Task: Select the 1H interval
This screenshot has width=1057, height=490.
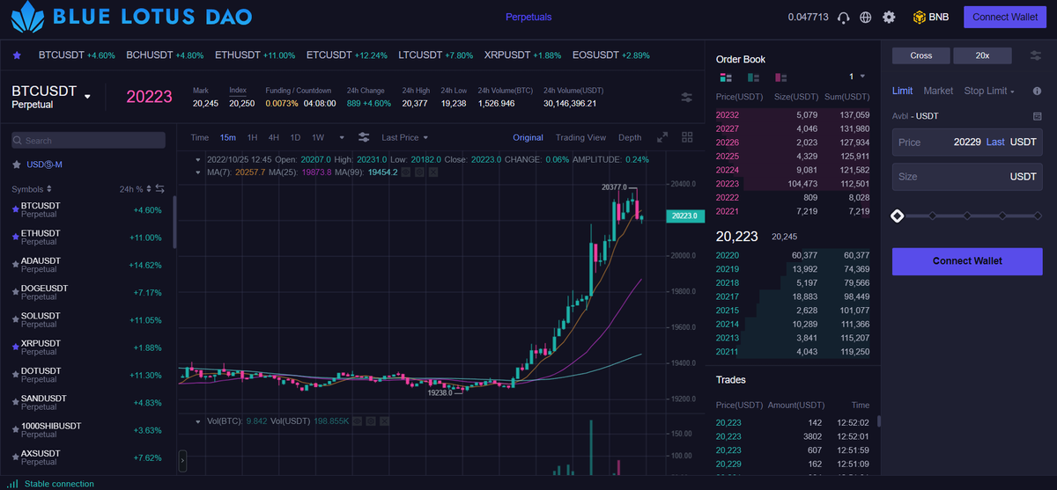Action: 253,137
